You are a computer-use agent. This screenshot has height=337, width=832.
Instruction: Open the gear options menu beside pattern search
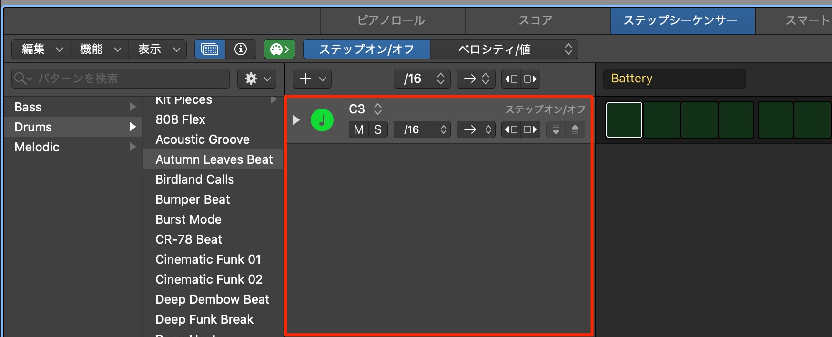(257, 79)
